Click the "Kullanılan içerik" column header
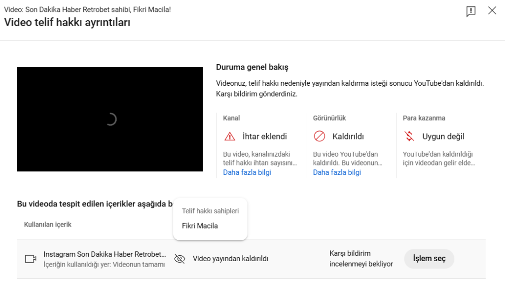 48,225
